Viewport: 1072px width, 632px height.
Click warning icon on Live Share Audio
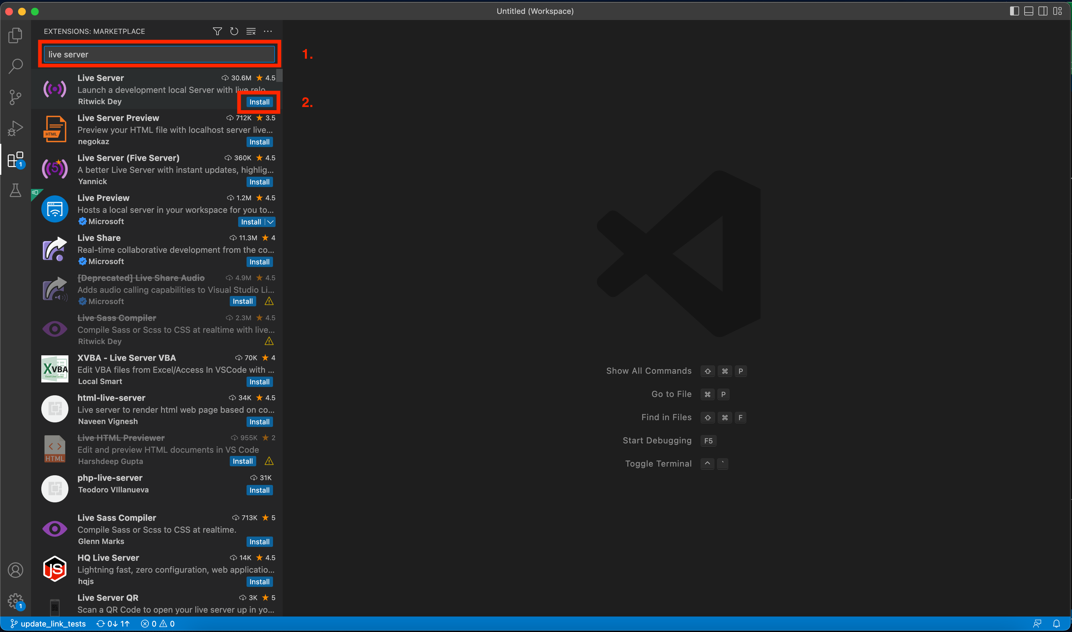269,301
